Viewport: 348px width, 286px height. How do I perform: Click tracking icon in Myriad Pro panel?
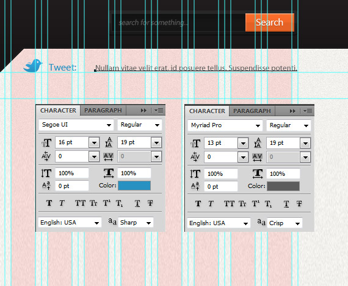click(x=258, y=157)
